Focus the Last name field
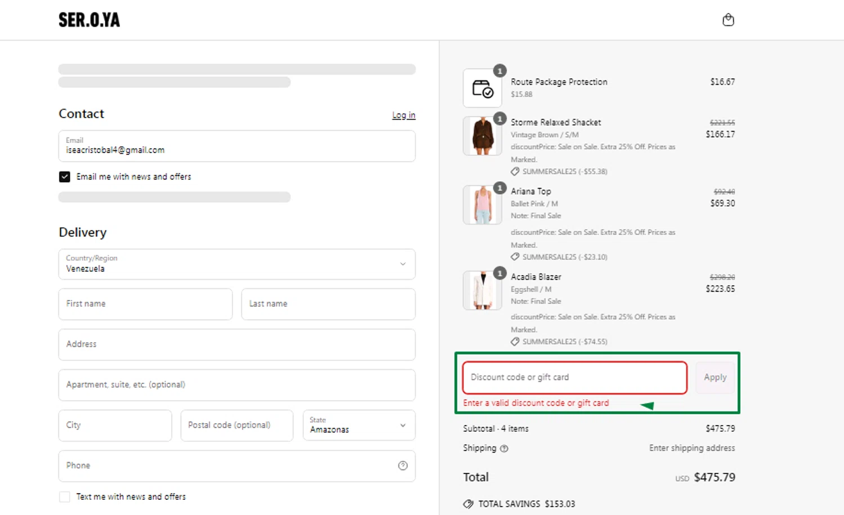844x515 pixels. [x=329, y=304]
